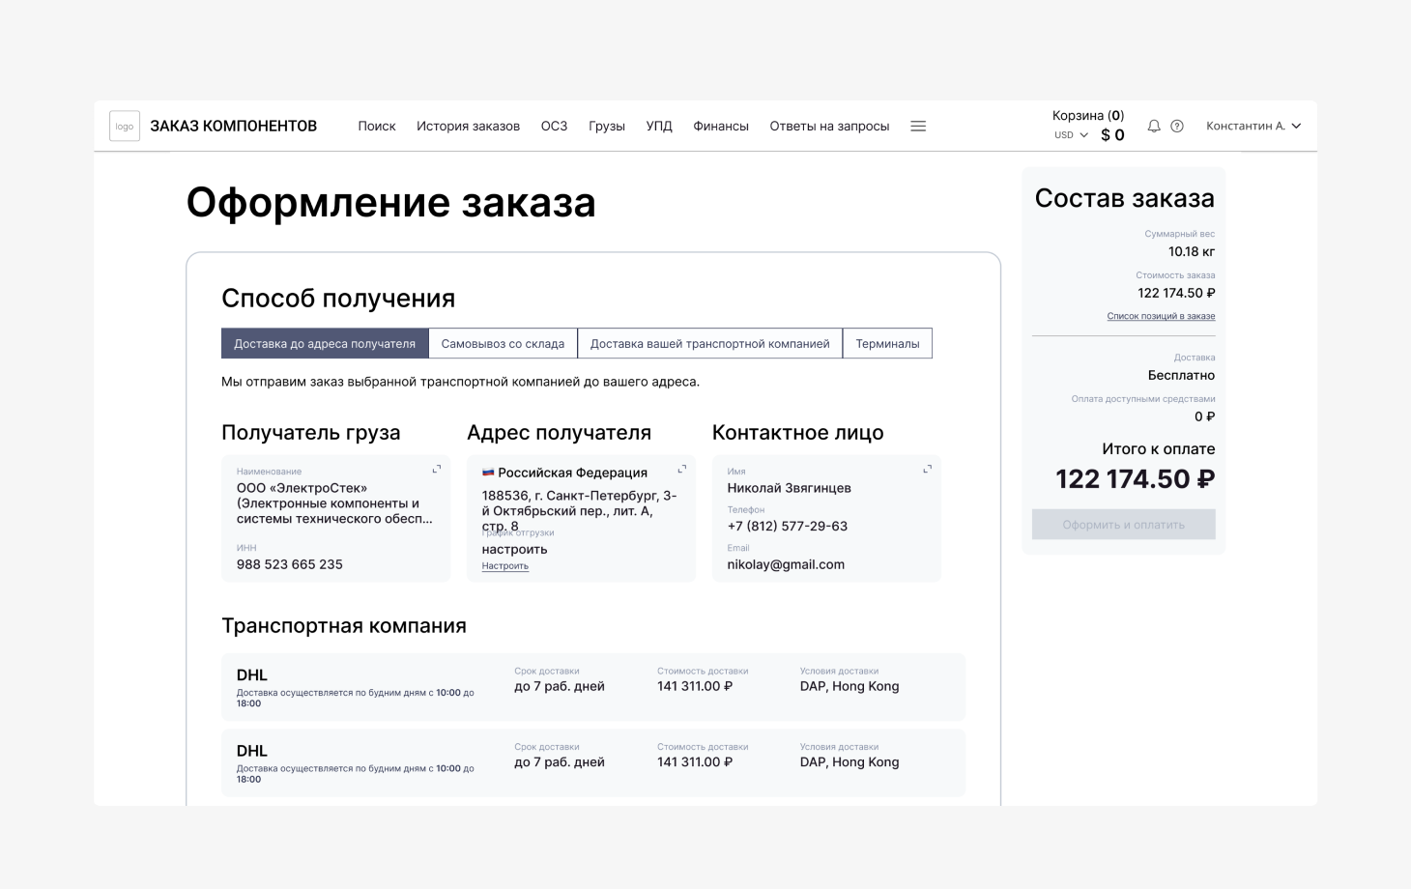Navigate to УПД section
1411x889 pixels.
click(x=659, y=126)
